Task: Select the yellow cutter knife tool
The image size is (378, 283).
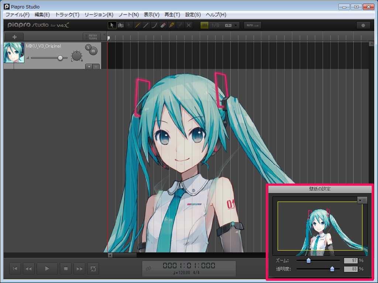Action: [x=172, y=25]
